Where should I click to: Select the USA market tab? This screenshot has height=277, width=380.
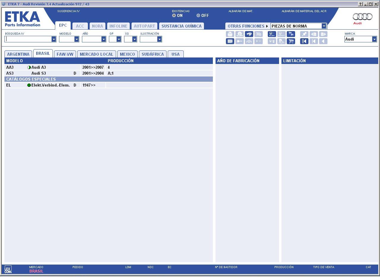(x=175, y=54)
